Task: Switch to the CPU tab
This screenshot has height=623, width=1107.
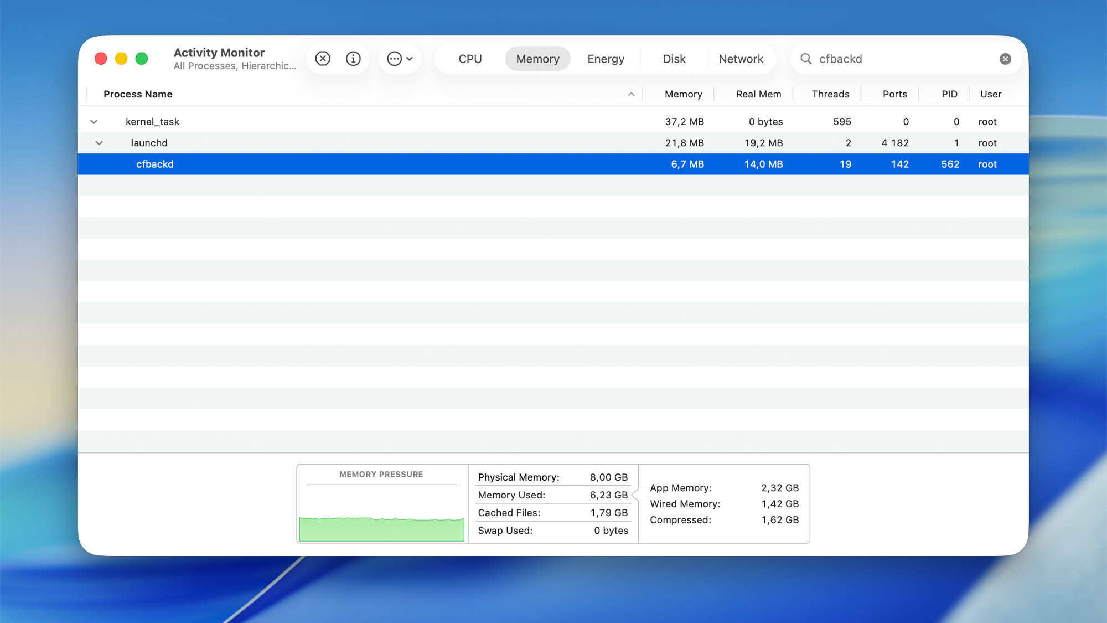Action: 470,59
